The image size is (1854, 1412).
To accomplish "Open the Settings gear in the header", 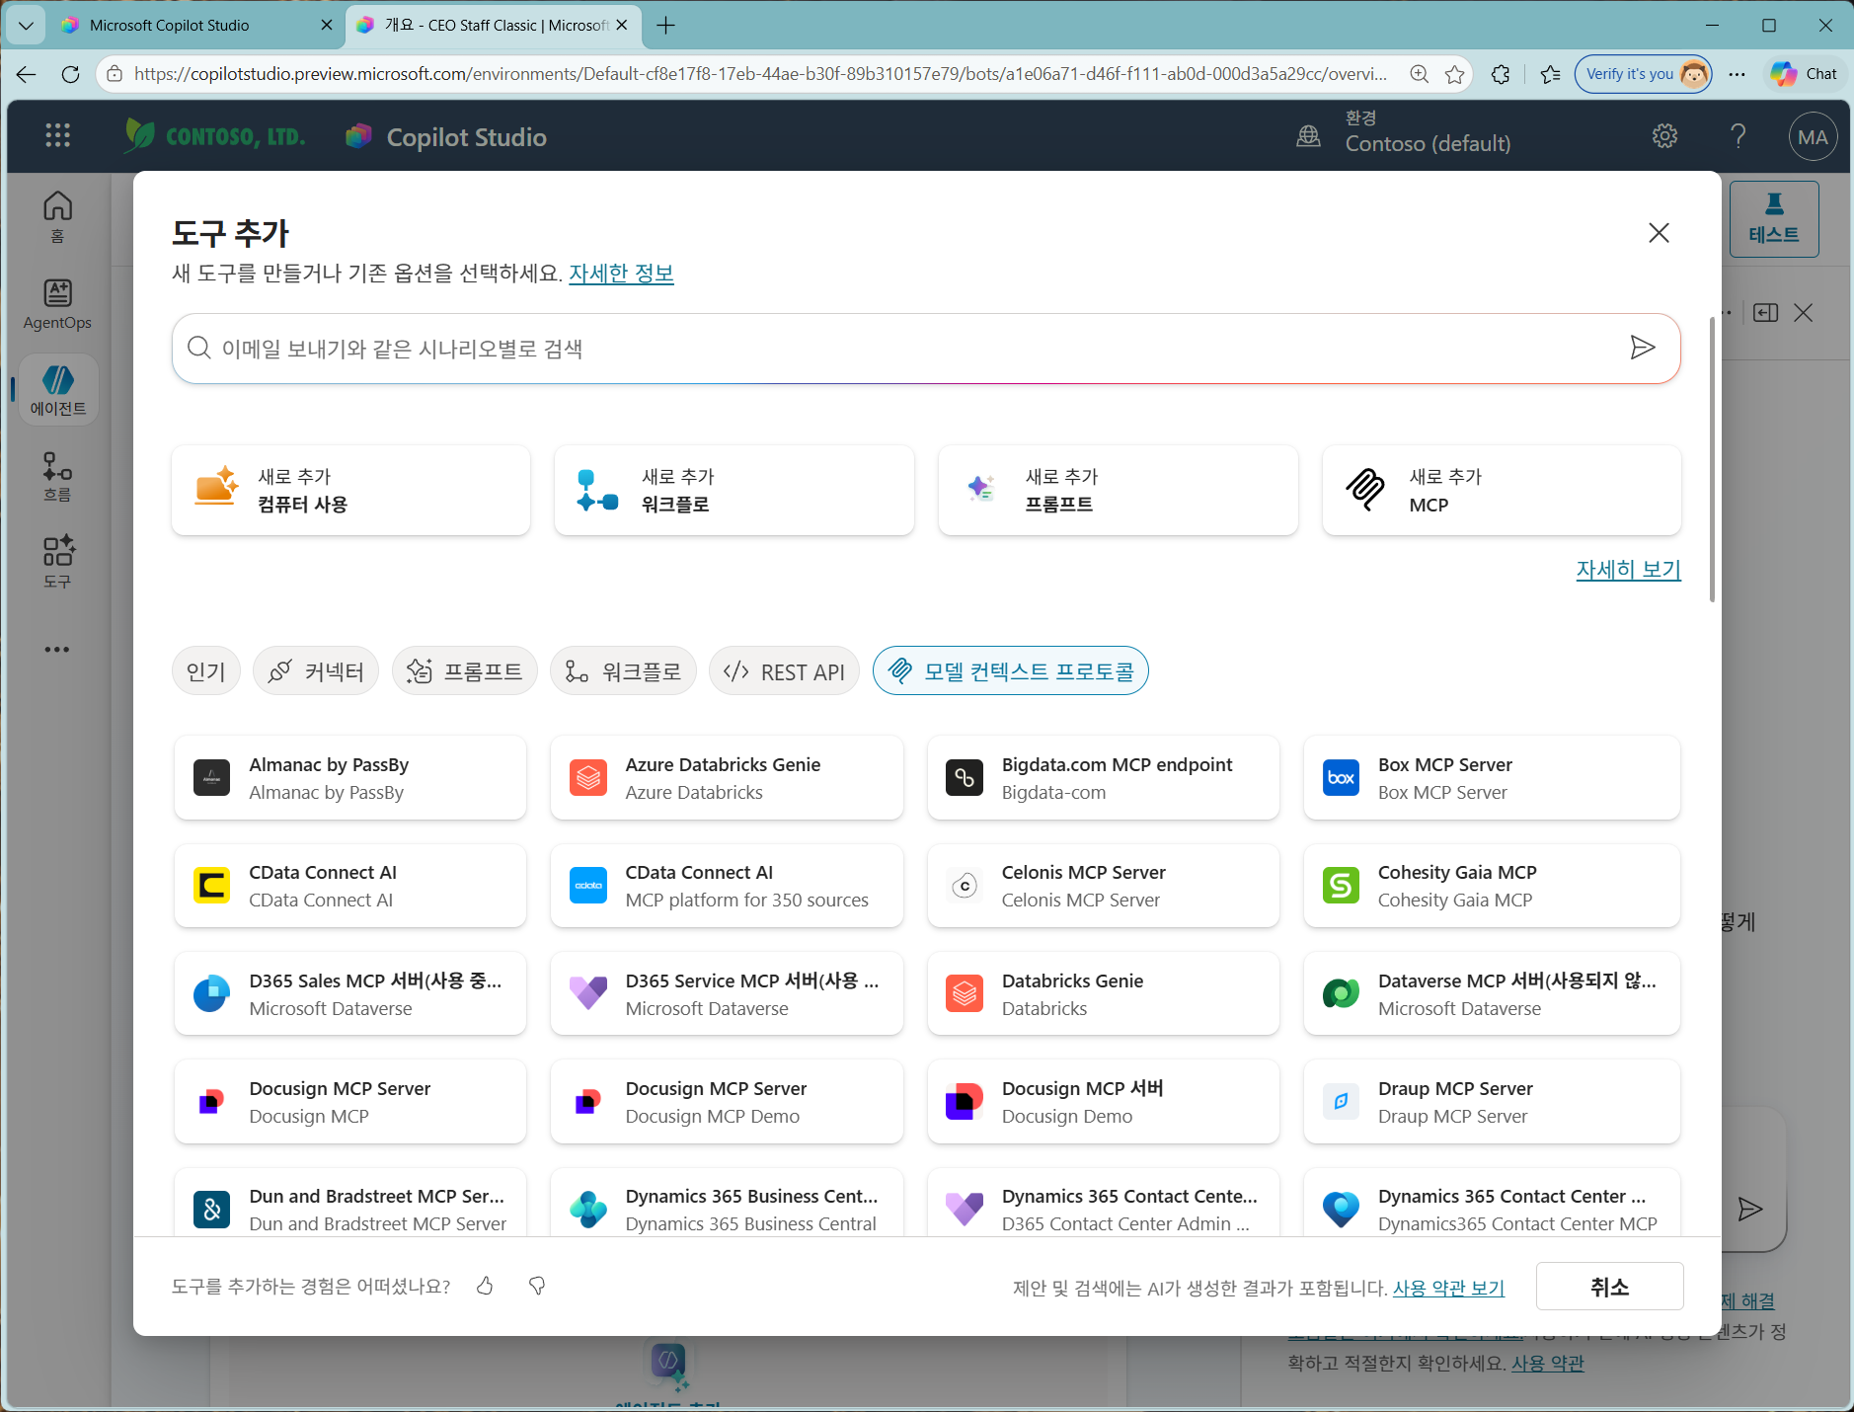I will 1664,136.
